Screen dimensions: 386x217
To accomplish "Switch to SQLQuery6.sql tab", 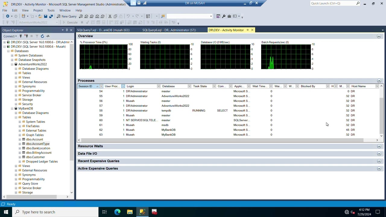I will [x=169, y=30].
